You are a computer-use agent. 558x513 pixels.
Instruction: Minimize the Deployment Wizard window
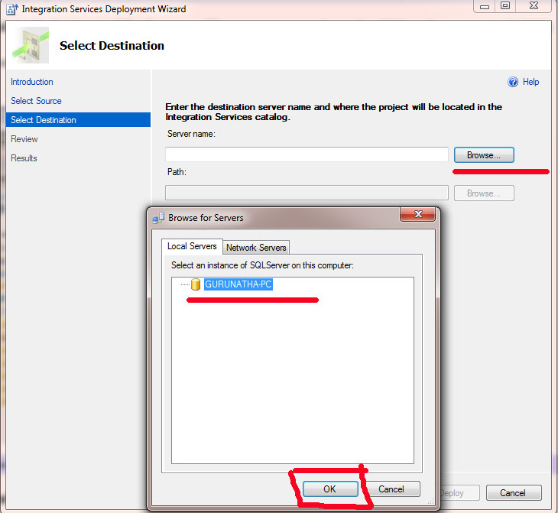[484, 6]
